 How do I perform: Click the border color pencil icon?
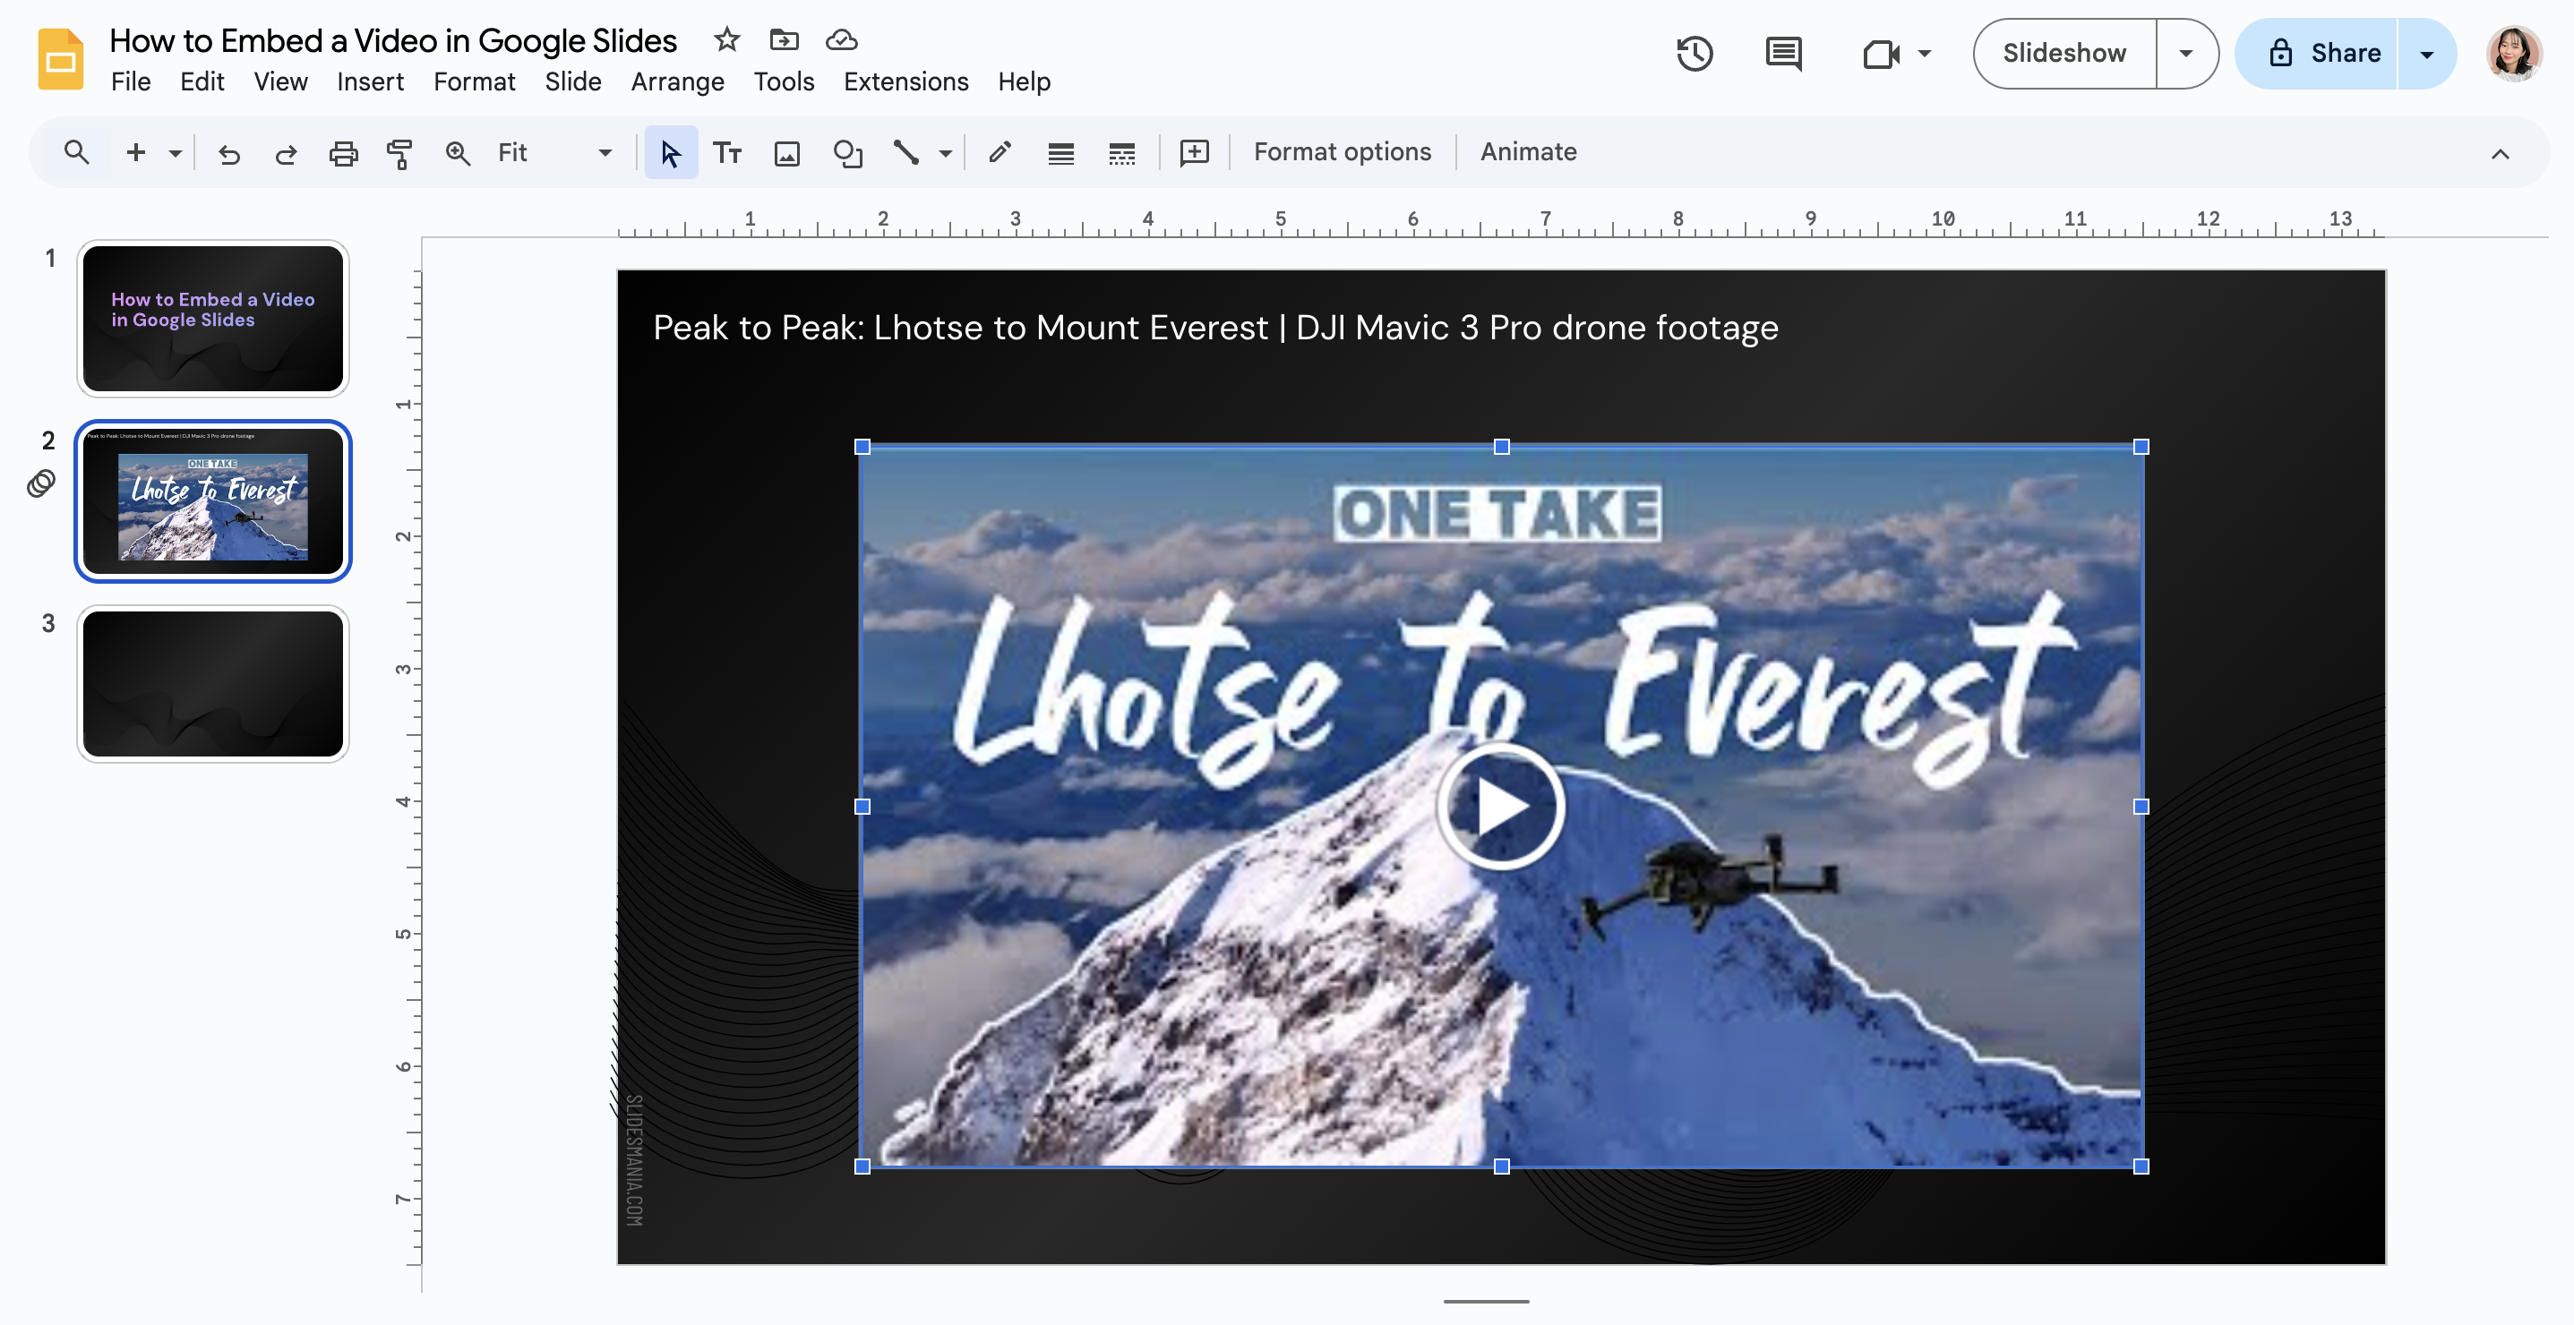click(1000, 153)
